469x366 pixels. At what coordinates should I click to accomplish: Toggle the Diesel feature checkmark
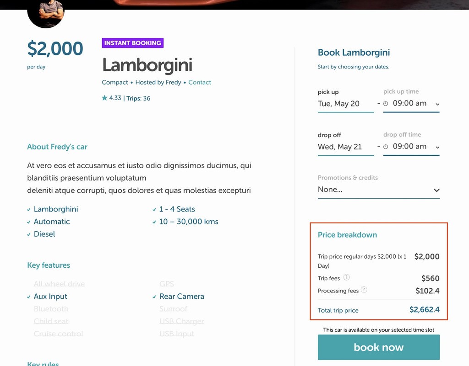tap(28, 234)
